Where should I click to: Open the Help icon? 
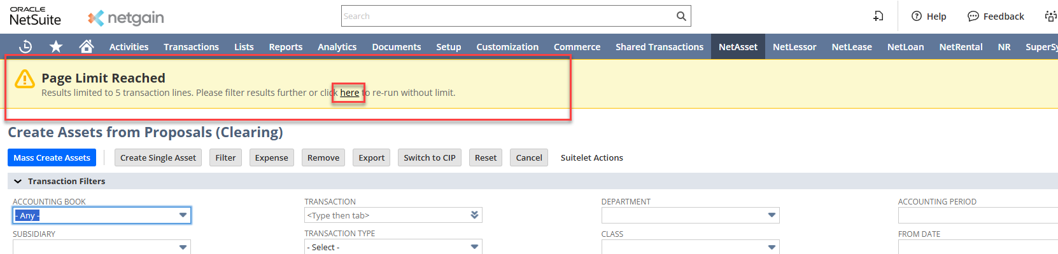click(917, 16)
